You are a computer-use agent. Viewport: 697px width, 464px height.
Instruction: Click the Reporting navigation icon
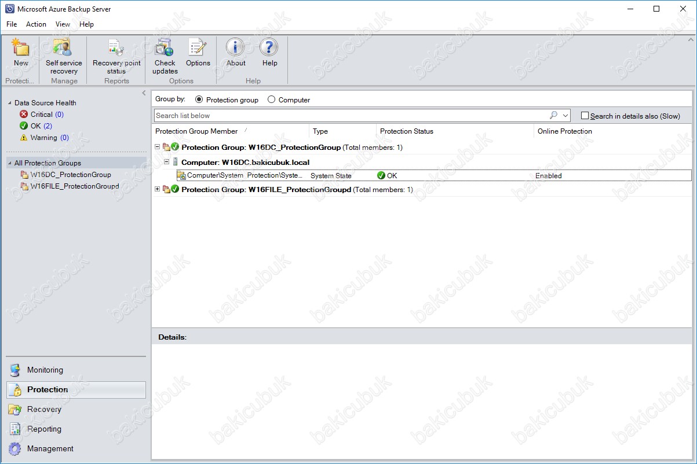16,429
